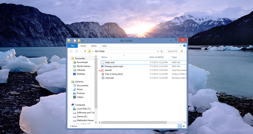Open the Music library
The height and width of the screenshot is (134, 253).
click(80, 89)
